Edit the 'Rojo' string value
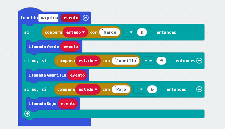 coord(121,89)
